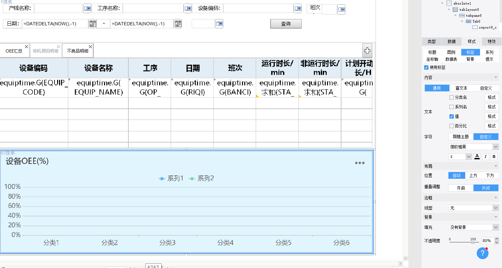The width and height of the screenshot is (502, 268).
Task: Enable the 百分比 checkbox
Action: pyautogui.click(x=451, y=126)
